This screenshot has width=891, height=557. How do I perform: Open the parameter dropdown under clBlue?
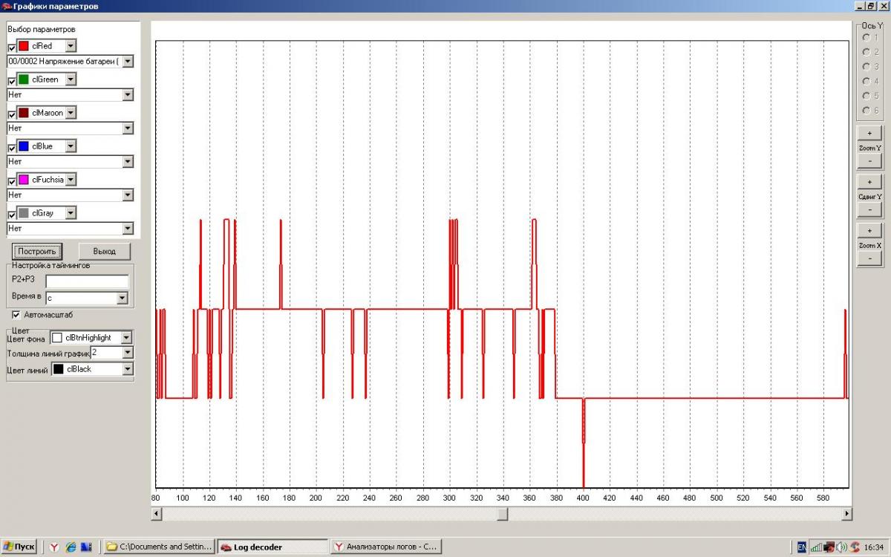(128, 162)
